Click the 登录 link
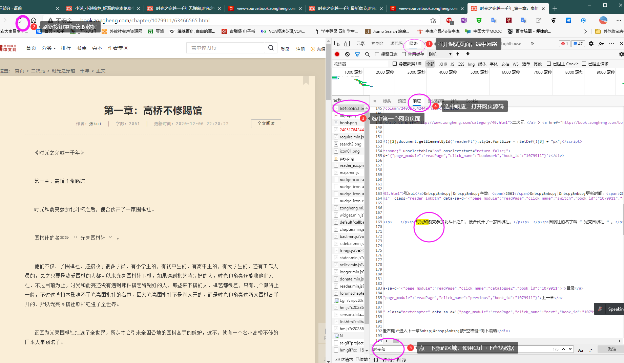 tap(285, 49)
